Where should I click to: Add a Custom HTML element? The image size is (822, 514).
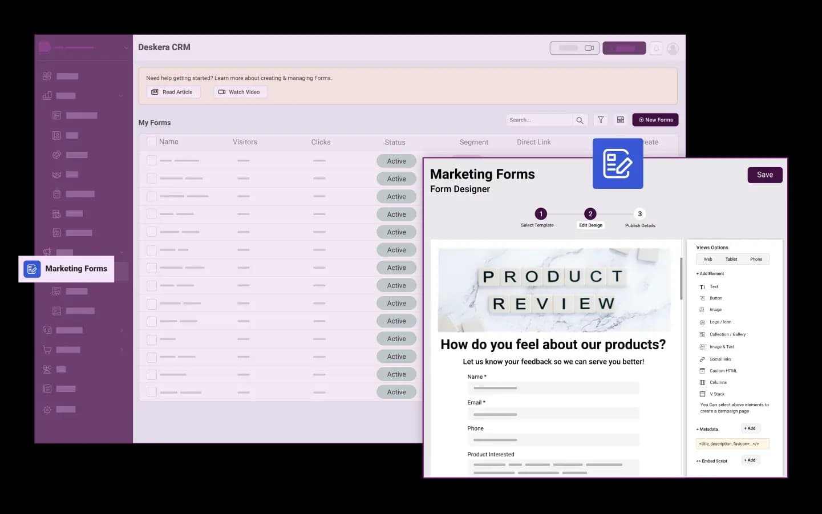click(x=723, y=371)
